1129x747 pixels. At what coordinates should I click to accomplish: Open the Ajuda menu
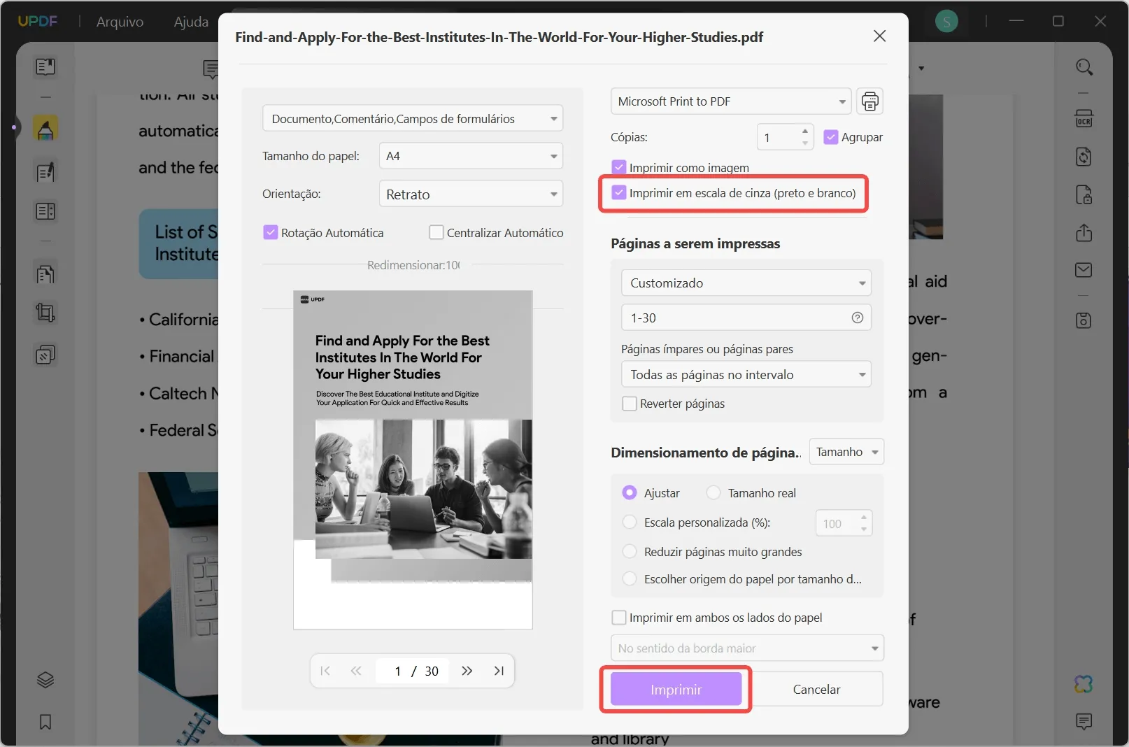[x=190, y=22]
